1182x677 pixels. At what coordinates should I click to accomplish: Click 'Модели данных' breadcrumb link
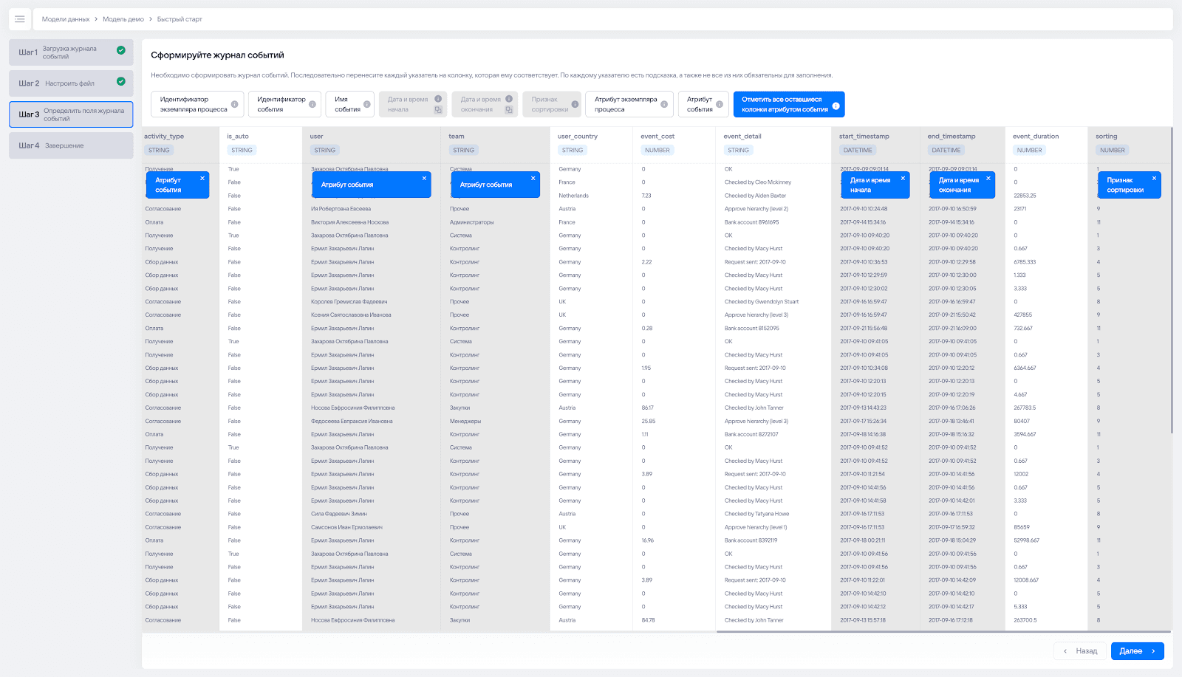click(66, 19)
